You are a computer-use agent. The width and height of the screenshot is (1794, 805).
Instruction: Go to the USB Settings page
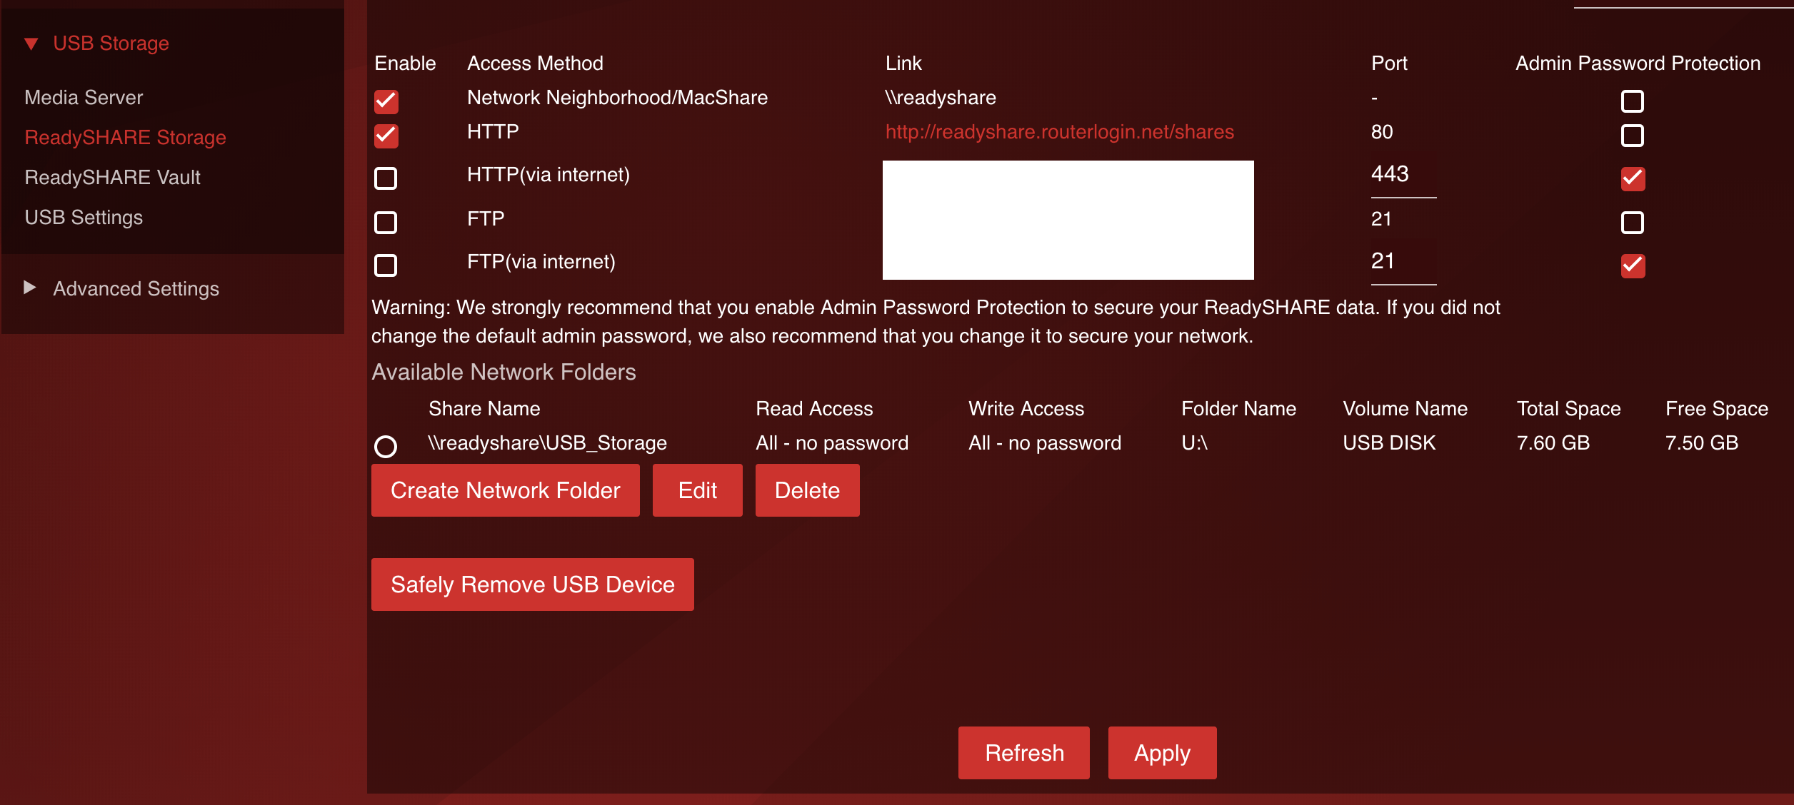point(84,218)
